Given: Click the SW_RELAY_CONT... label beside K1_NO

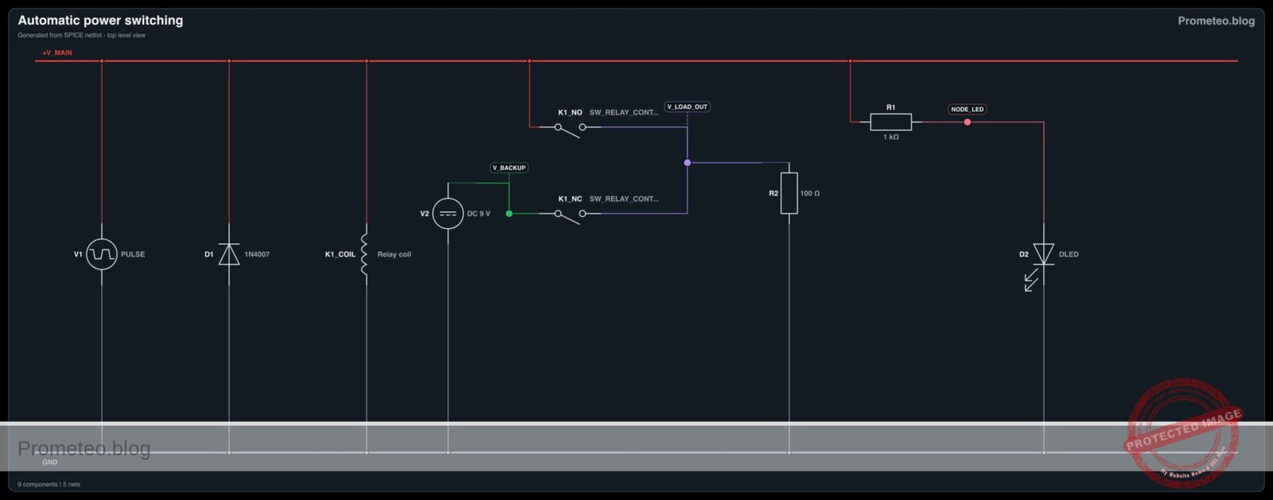Looking at the screenshot, I should coord(624,113).
